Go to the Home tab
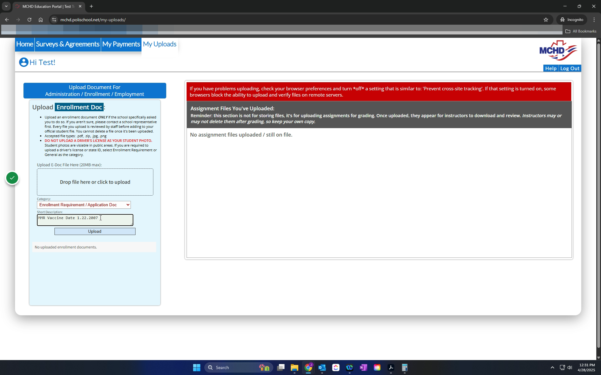Image resolution: width=601 pixels, height=375 pixels. [x=25, y=44]
